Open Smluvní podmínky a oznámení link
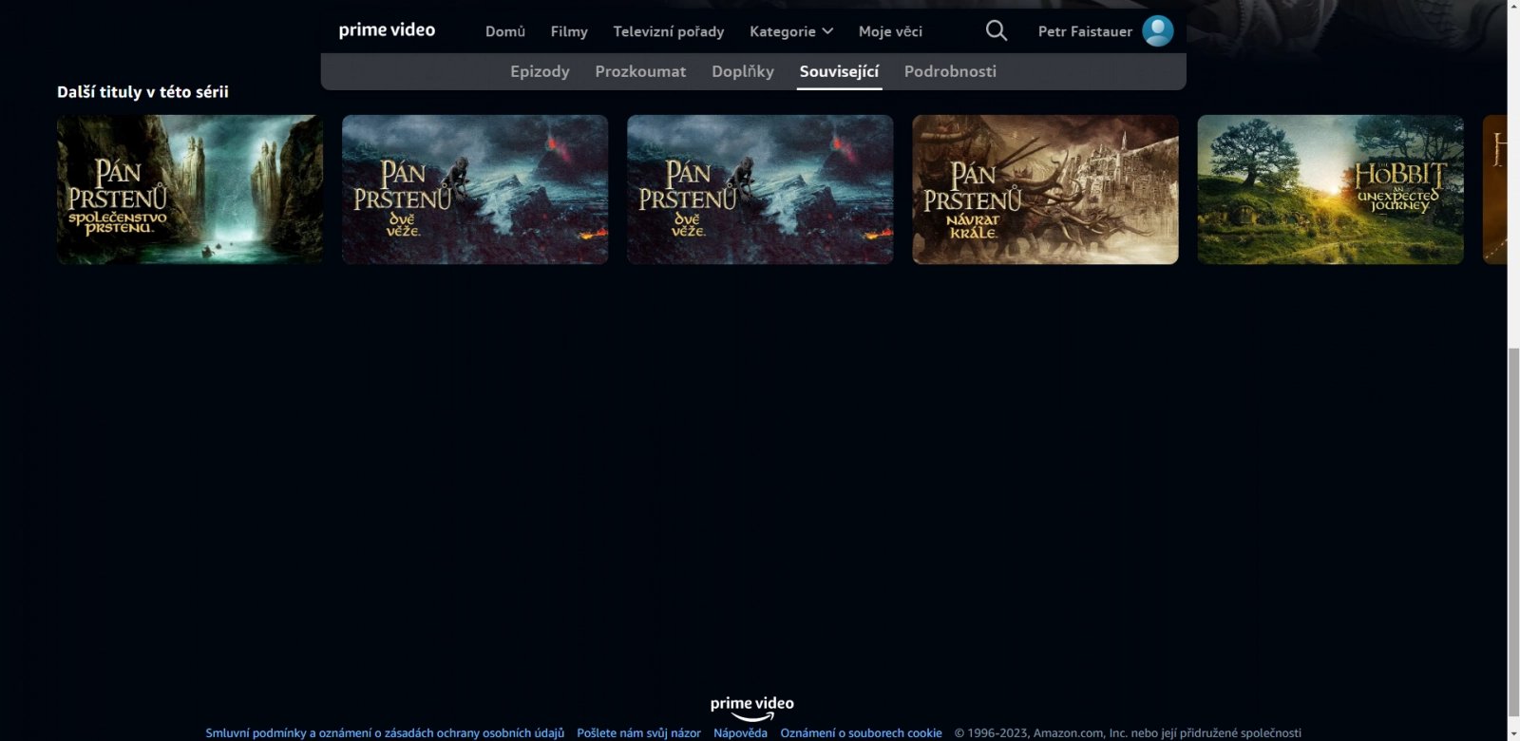Image resolution: width=1520 pixels, height=741 pixels. click(x=385, y=732)
